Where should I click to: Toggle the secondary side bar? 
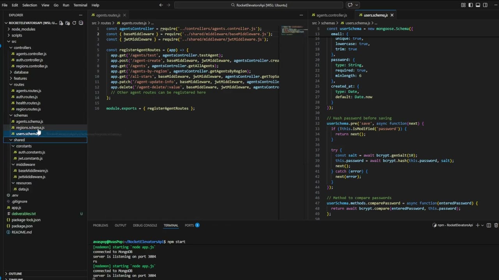[x=485, y=5]
